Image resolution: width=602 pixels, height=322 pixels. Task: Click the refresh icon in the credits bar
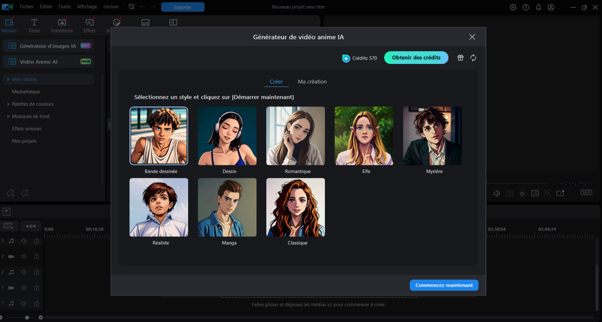[473, 57]
